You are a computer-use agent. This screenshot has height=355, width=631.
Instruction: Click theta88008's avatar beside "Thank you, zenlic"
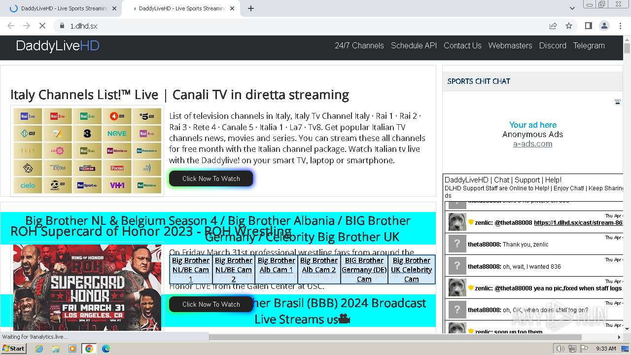tap(457, 244)
